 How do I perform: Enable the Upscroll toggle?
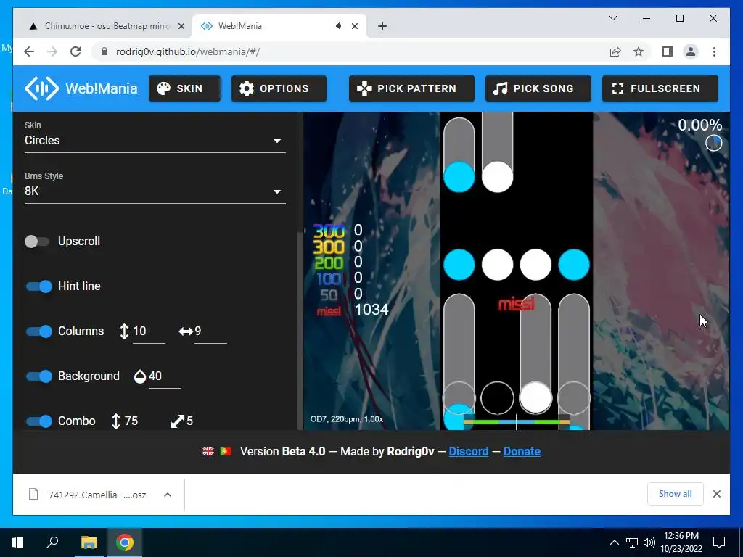[37, 241]
